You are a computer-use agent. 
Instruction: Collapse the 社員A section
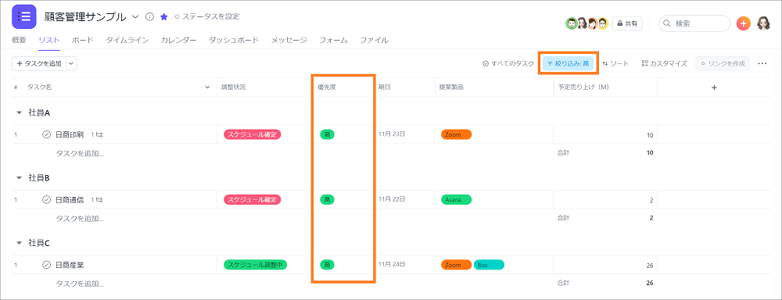(x=19, y=112)
